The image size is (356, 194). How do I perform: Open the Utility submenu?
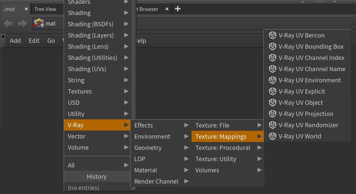coord(98,114)
